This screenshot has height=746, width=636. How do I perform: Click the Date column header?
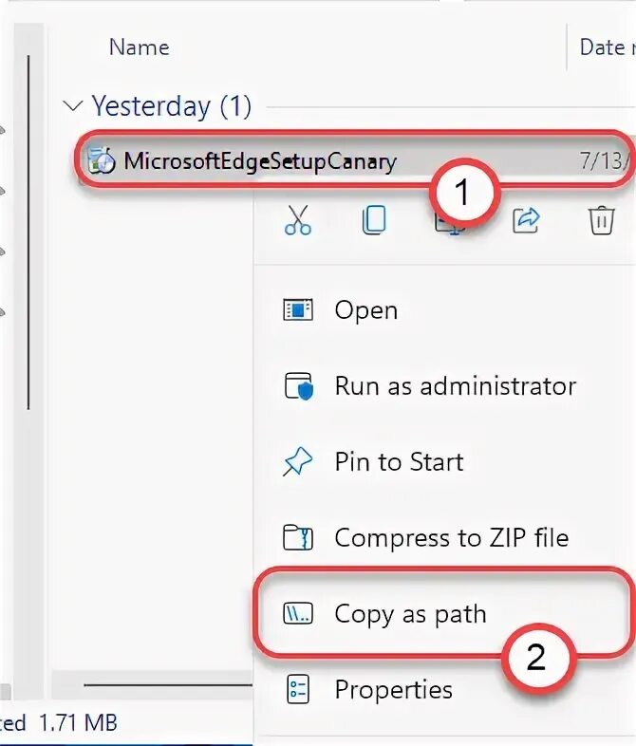pos(602,47)
